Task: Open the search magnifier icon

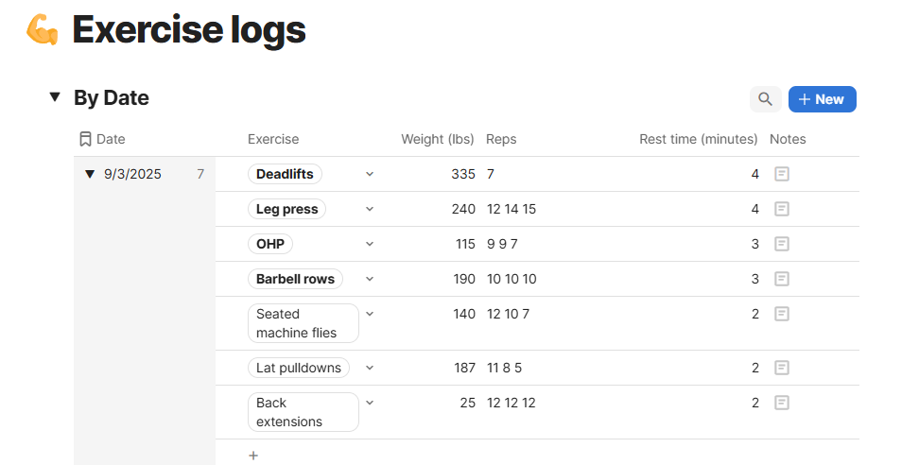Action: (x=765, y=99)
